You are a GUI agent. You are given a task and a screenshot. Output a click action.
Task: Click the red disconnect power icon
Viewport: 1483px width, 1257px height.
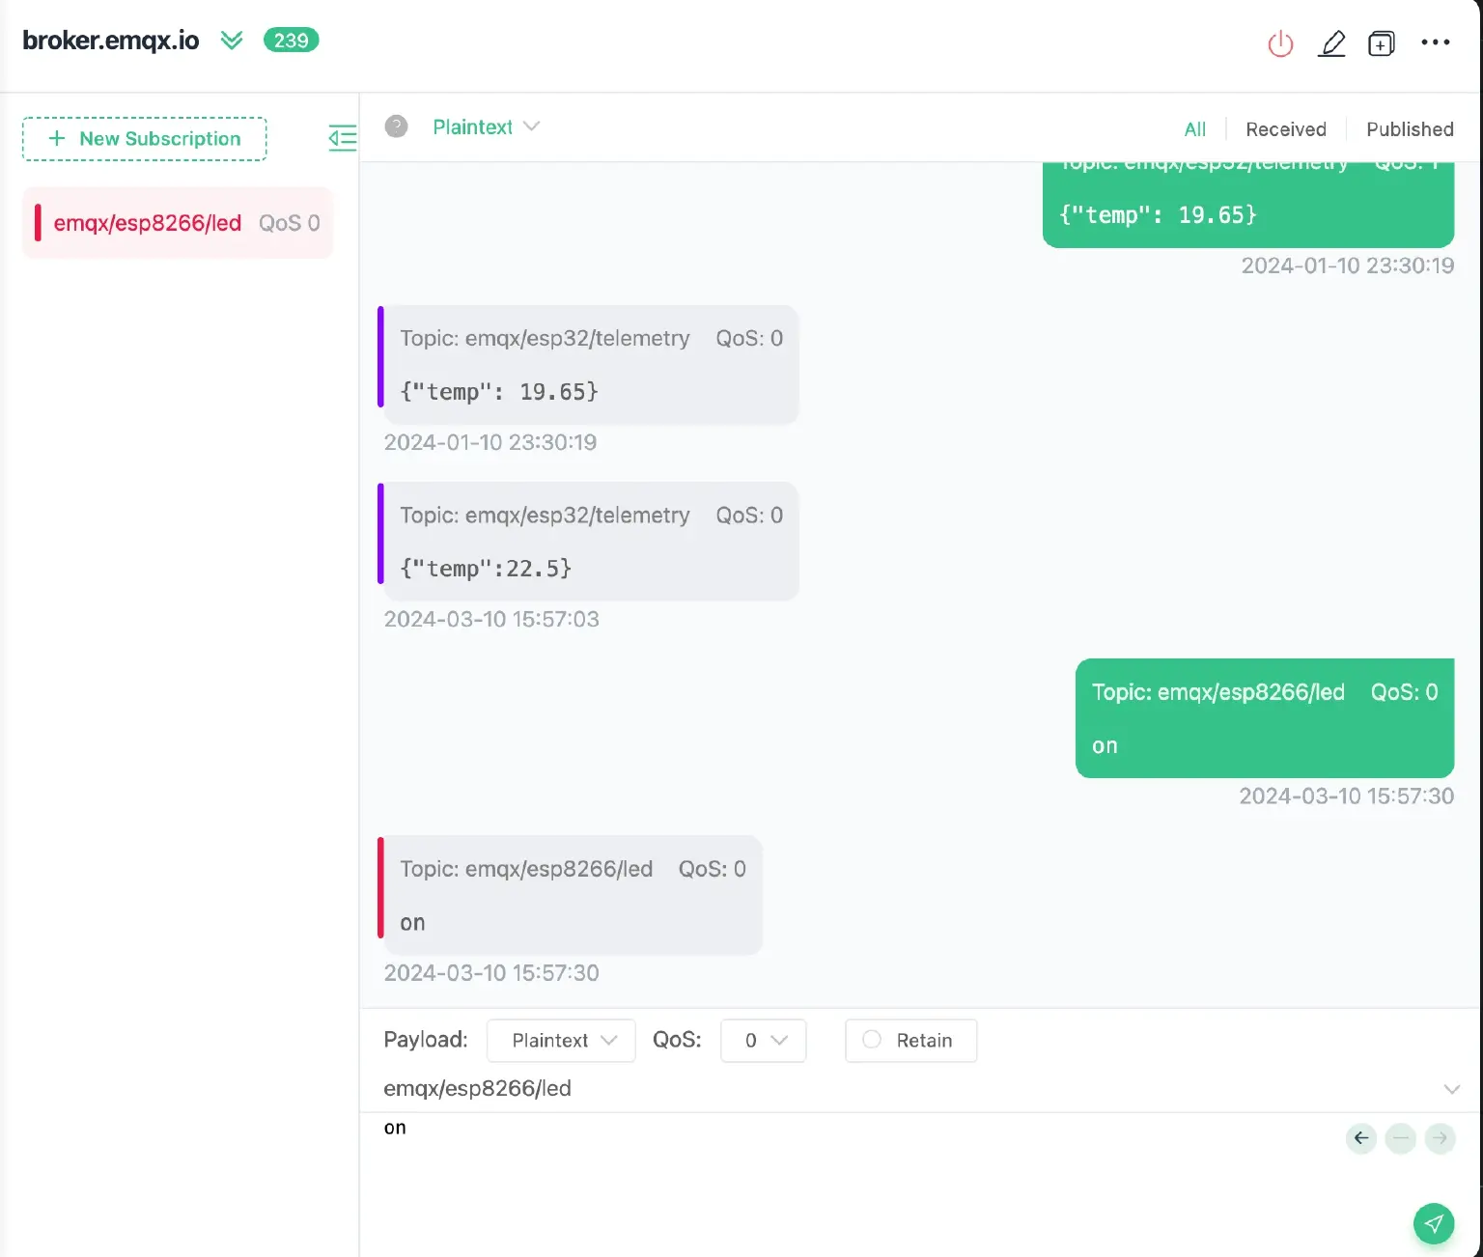[x=1280, y=43]
